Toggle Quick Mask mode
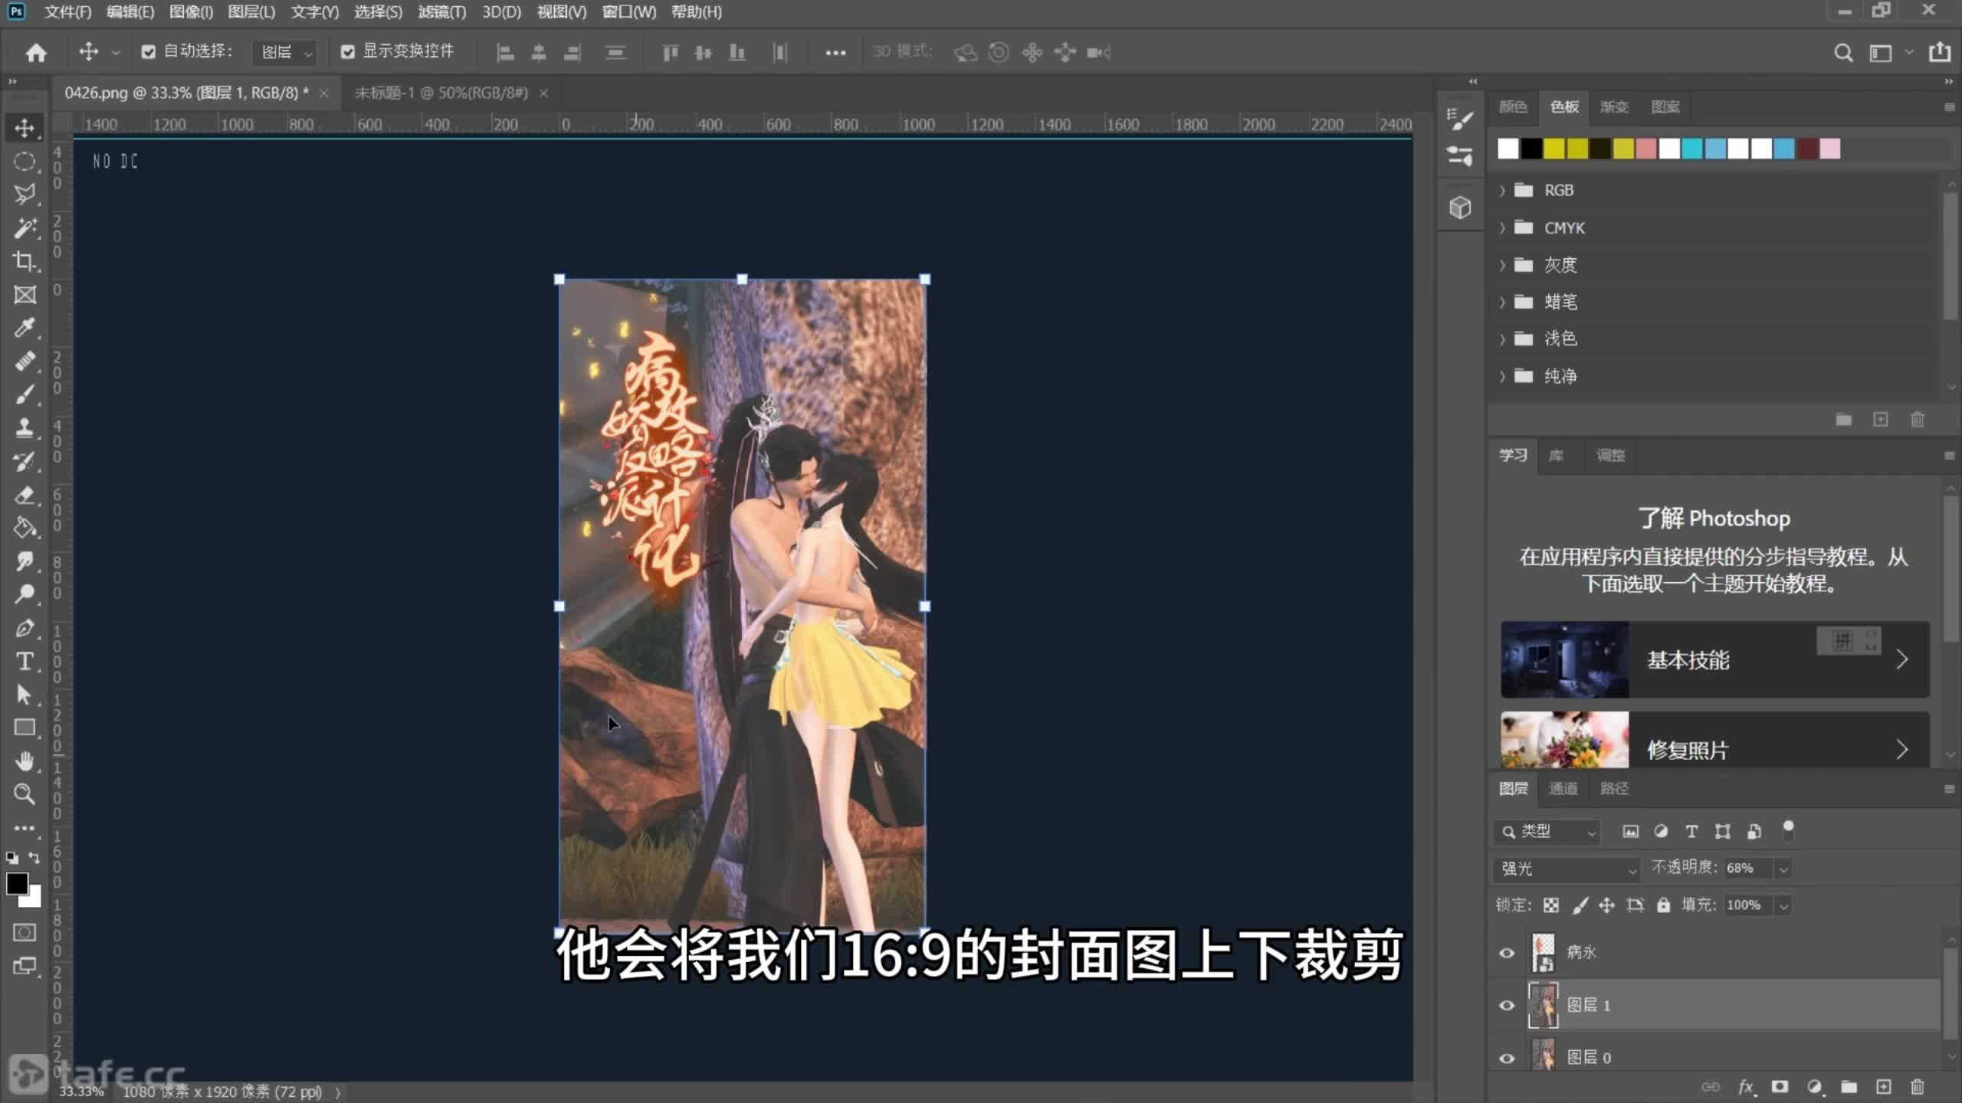1962x1103 pixels. point(25,932)
